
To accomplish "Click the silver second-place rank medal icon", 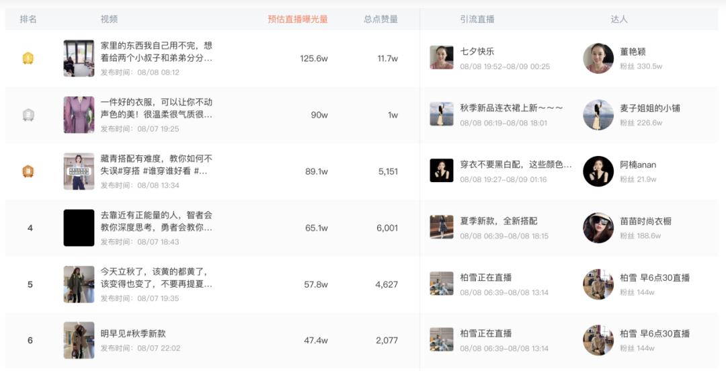I will pyautogui.click(x=28, y=115).
